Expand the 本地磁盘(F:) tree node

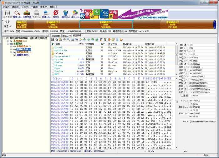11,52
